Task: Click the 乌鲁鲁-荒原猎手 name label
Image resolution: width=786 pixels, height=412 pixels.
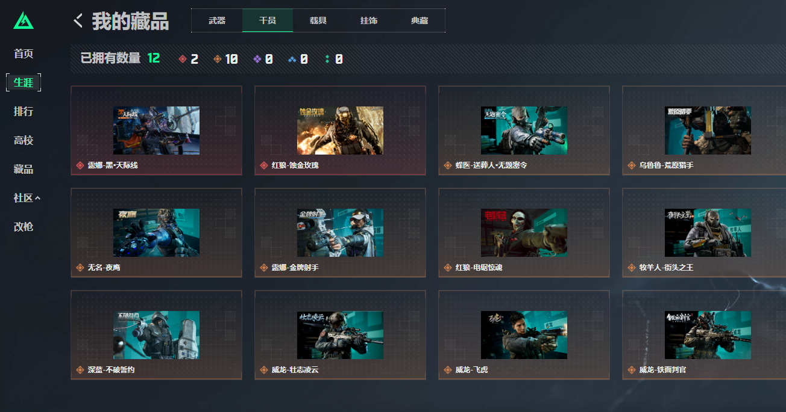Action: coord(666,165)
